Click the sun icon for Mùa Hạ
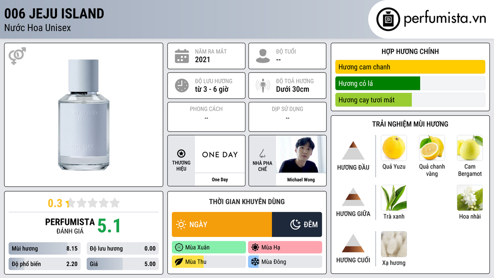Screen dimensions: 494x278 (x=255, y=248)
